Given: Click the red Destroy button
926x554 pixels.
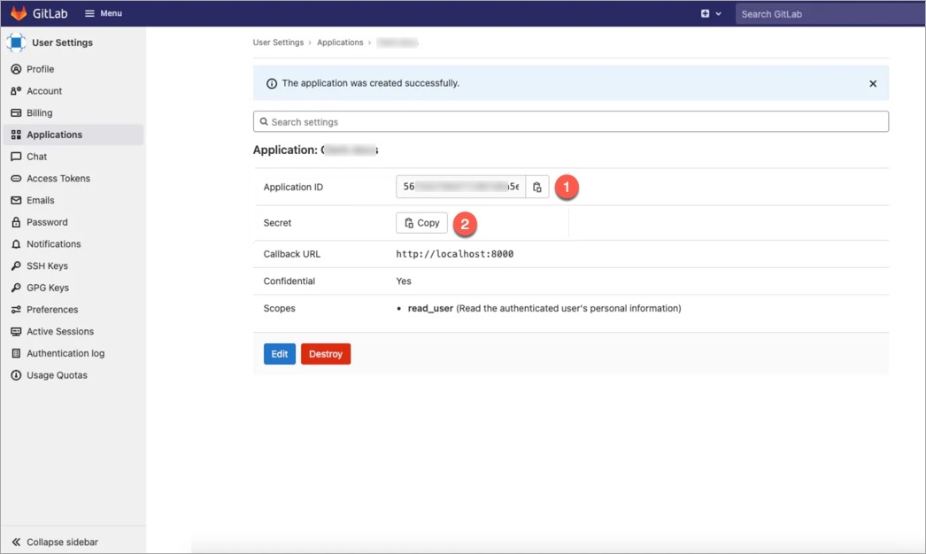Looking at the screenshot, I should [x=325, y=354].
